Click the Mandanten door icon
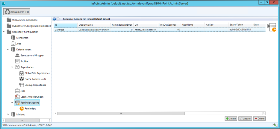 pos(13,38)
